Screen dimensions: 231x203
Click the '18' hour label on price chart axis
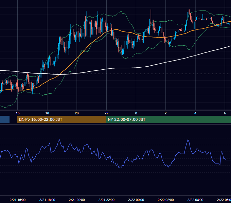[x=47, y=113]
